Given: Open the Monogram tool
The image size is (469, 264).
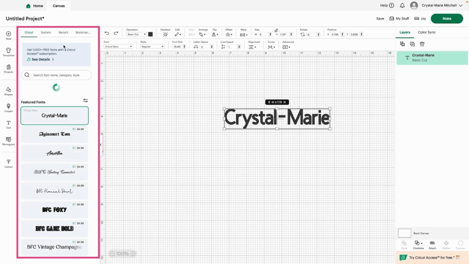Looking at the screenshot, I should coord(8,141).
